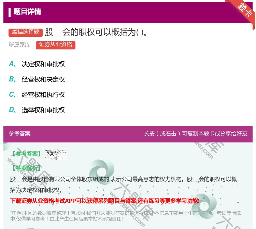Click the grey *申明 disclaimer text
Image resolution: width=256 pixels, height=229 pixels.
click(x=125, y=216)
